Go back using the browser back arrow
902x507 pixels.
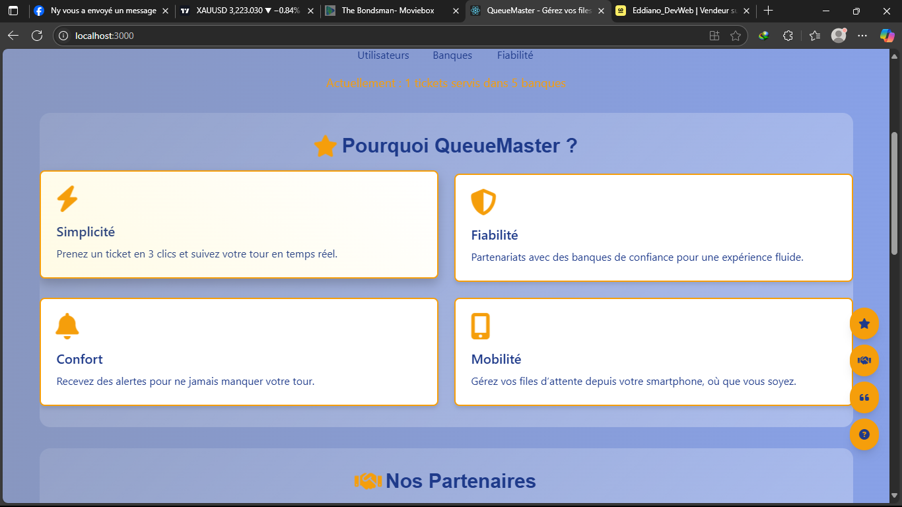click(x=13, y=36)
